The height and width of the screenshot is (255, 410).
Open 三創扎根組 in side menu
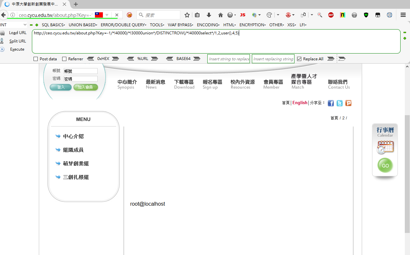tap(76, 177)
